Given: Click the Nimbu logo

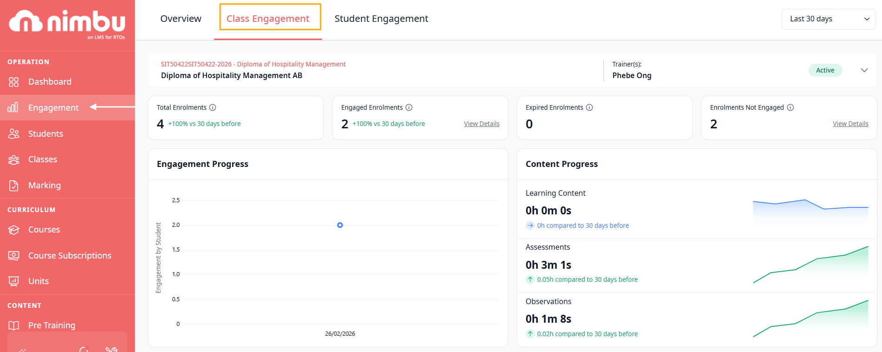Looking at the screenshot, I should (x=67, y=23).
